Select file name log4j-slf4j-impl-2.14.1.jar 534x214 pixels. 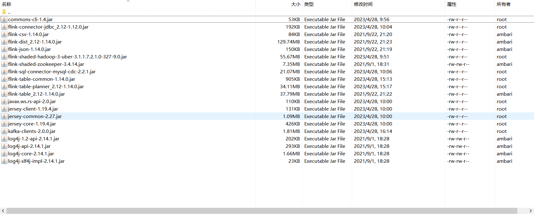[36, 161]
